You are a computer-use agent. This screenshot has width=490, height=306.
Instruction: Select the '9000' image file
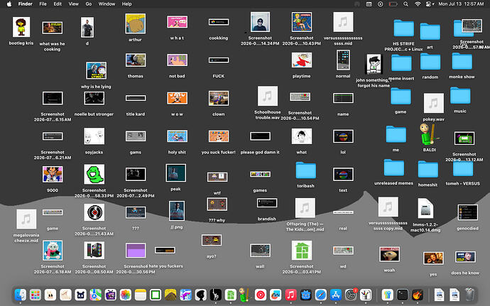click(53, 175)
